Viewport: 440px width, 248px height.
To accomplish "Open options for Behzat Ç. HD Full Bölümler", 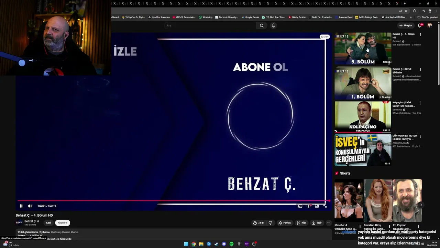I will click(420, 70).
